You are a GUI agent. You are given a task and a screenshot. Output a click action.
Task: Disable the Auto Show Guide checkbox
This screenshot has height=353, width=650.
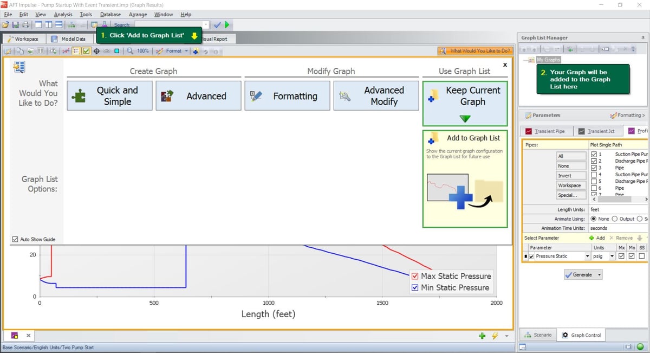15,239
